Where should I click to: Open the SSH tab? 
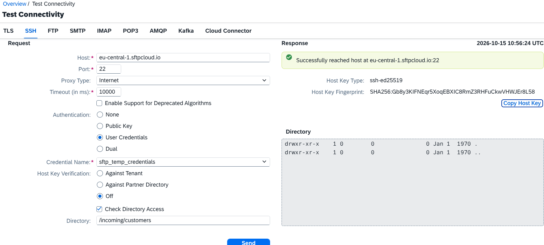(x=31, y=31)
